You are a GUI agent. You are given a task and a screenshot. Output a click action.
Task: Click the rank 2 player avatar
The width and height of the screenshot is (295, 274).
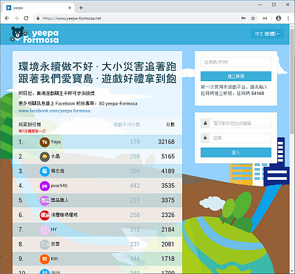click(x=45, y=156)
